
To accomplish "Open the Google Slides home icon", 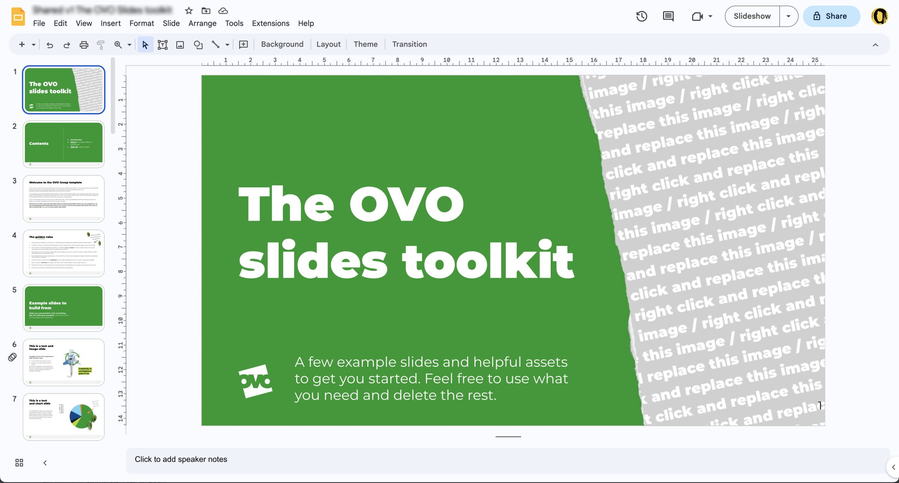I will 18,16.
